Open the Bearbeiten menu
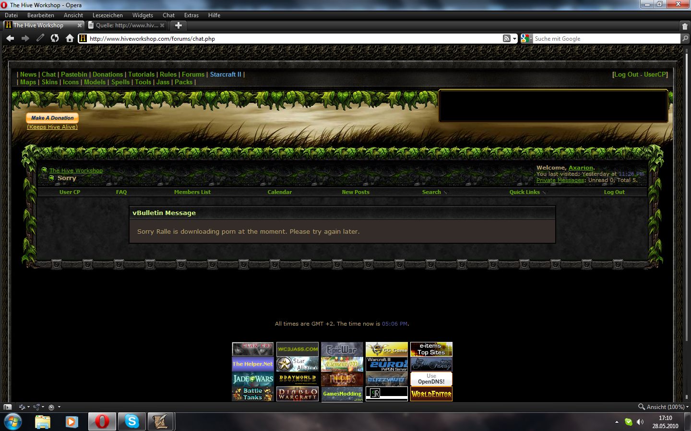The image size is (691, 431). [x=41, y=15]
